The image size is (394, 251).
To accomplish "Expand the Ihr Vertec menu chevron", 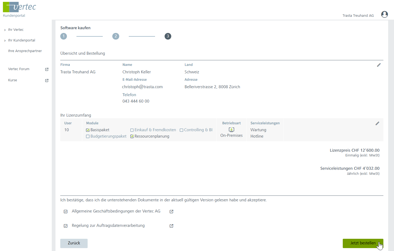I will 5,30.
